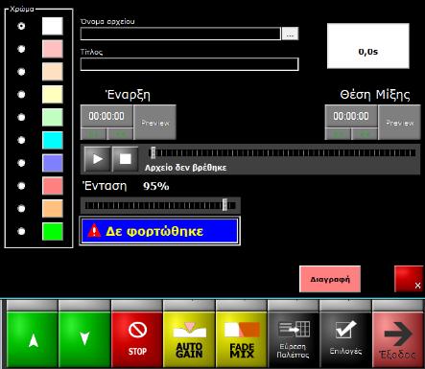The width and height of the screenshot is (425, 369).
Task: Click the warning icon in Δε φορτώθηκε banner
Action: click(x=94, y=230)
